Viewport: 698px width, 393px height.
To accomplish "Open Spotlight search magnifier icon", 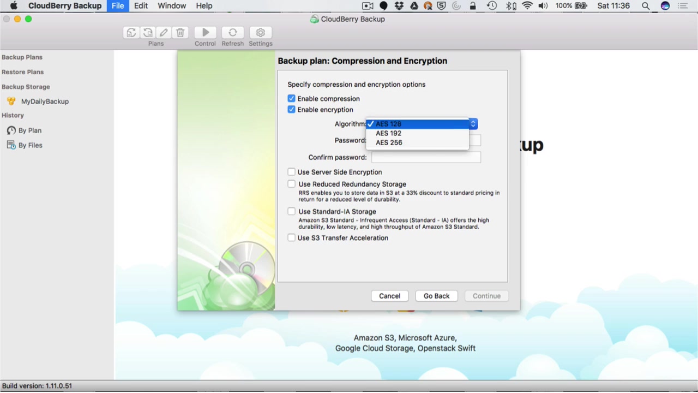I will click(x=646, y=6).
